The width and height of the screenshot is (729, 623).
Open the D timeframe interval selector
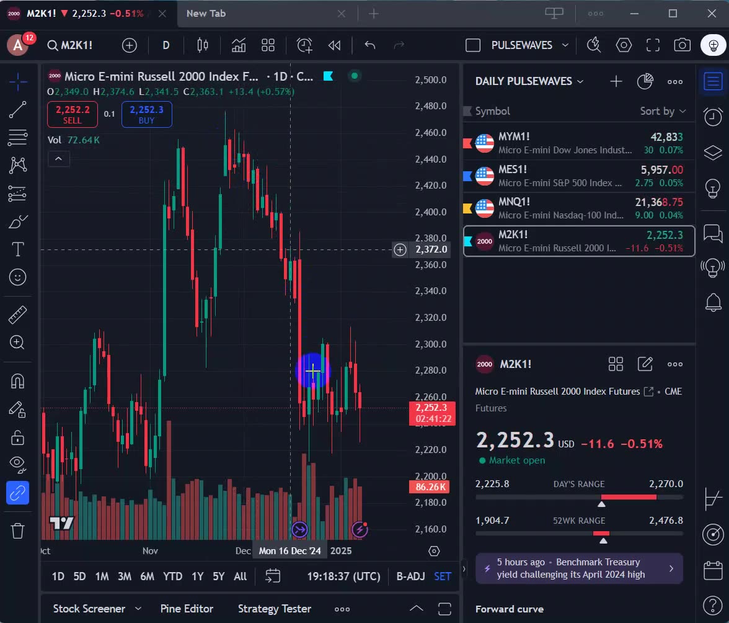[x=166, y=45]
